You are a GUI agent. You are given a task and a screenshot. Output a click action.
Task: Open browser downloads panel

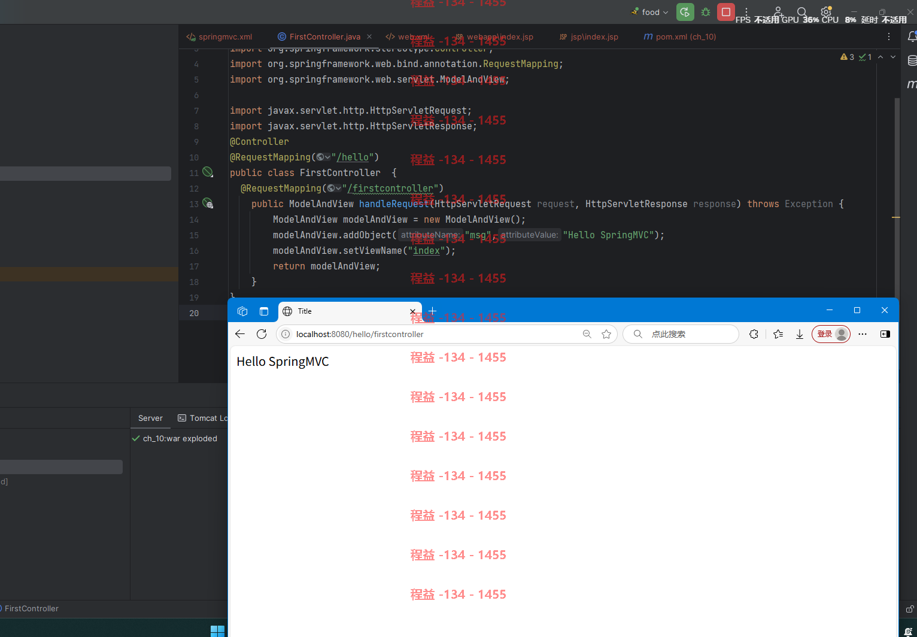[x=800, y=334]
